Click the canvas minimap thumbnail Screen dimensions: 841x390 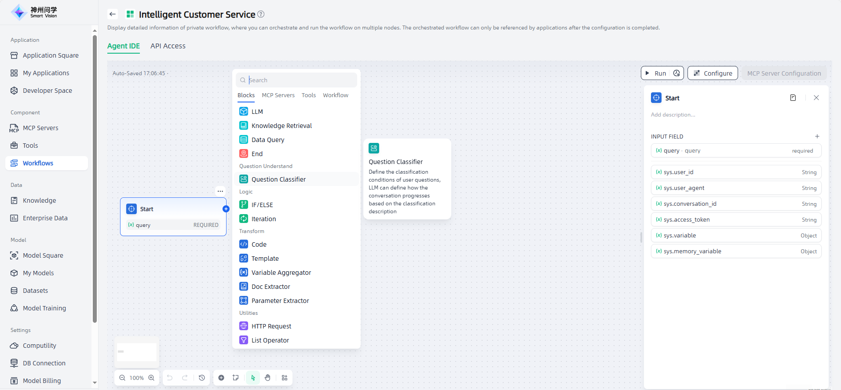(137, 352)
